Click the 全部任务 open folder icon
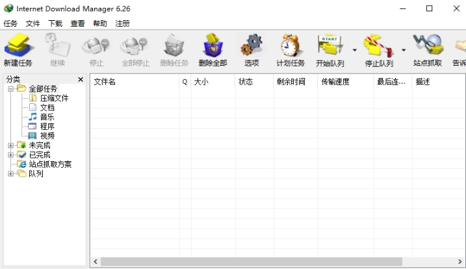 click(21, 88)
